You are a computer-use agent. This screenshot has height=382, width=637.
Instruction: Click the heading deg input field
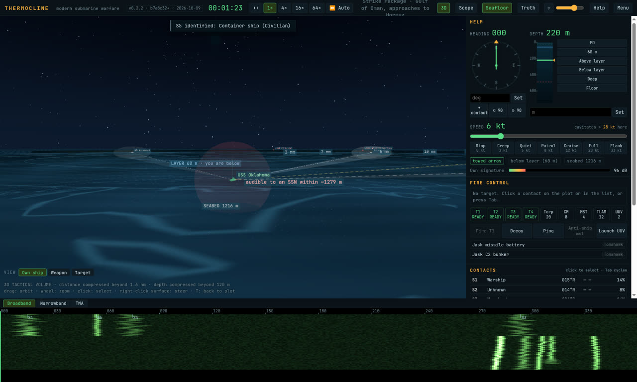click(490, 98)
